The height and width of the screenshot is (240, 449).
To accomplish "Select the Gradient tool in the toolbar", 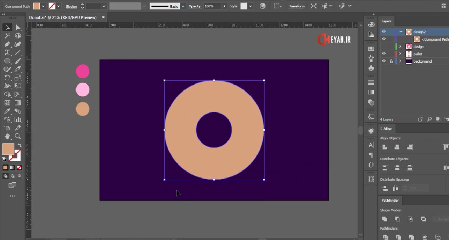I will (x=18, y=103).
